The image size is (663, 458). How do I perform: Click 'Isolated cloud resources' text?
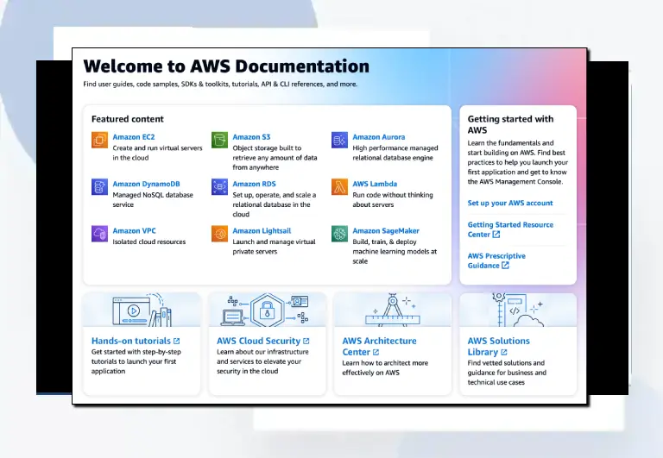click(x=148, y=242)
